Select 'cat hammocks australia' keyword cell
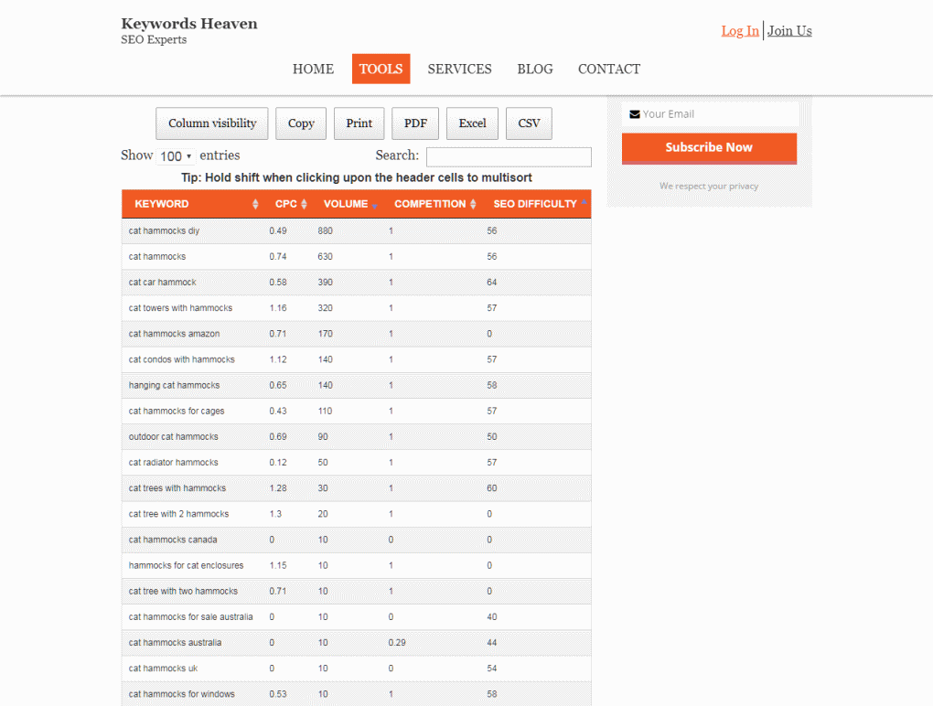This screenshot has width=933, height=706. tap(175, 643)
